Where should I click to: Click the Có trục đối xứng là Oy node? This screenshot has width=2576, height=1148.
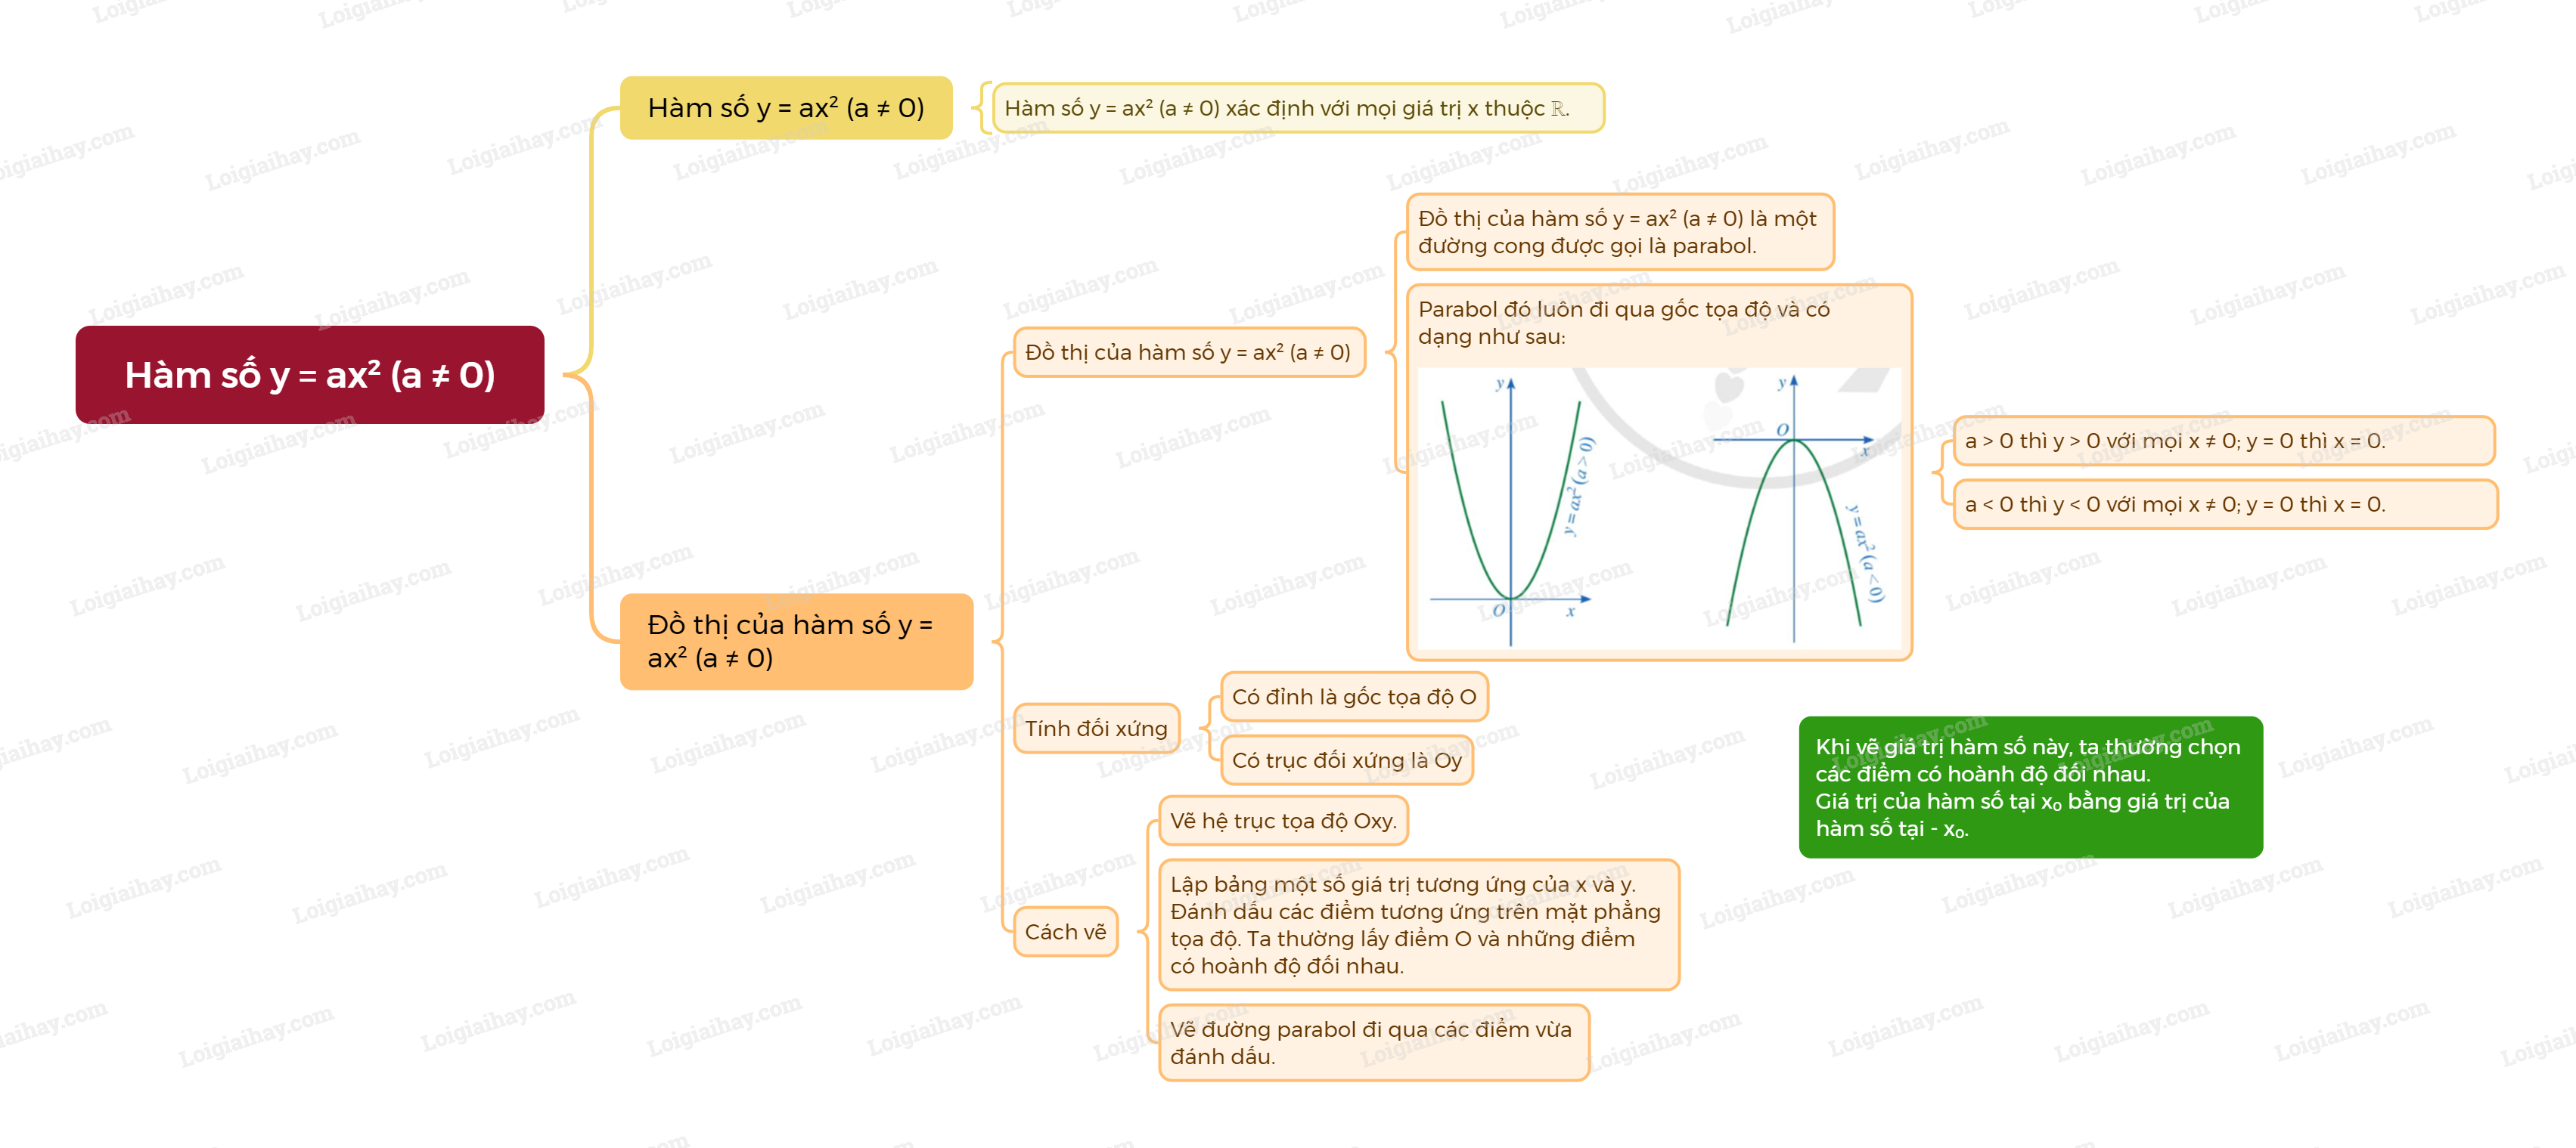click(x=1347, y=760)
